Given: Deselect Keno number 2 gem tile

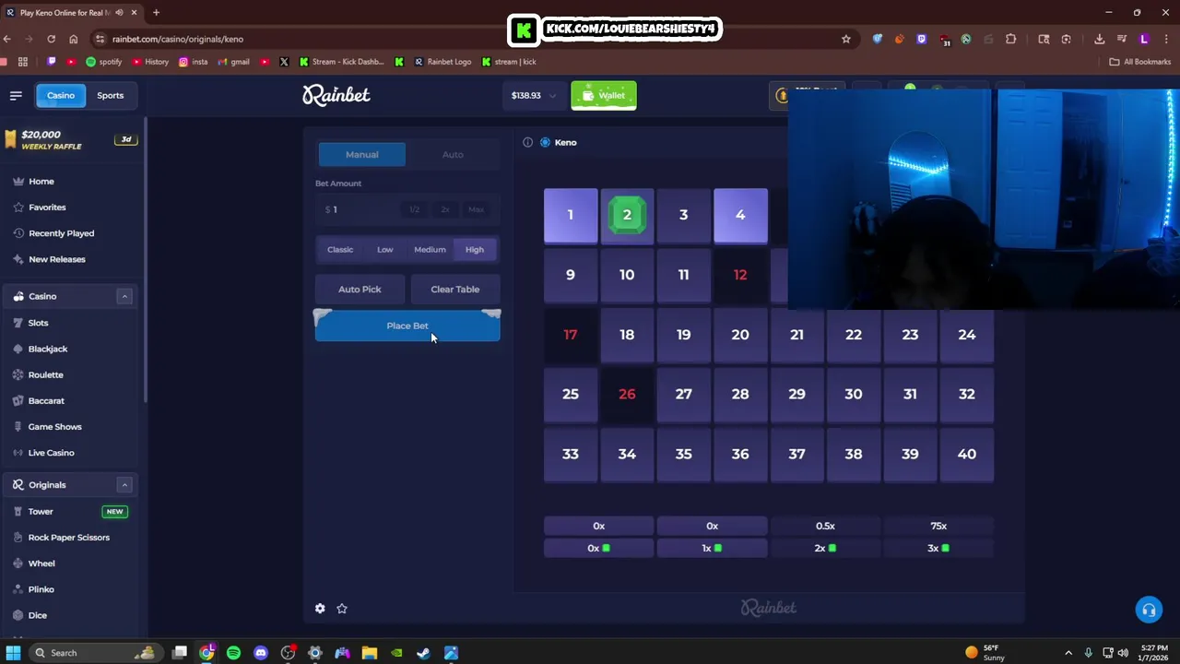Looking at the screenshot, I should (627, 216).
